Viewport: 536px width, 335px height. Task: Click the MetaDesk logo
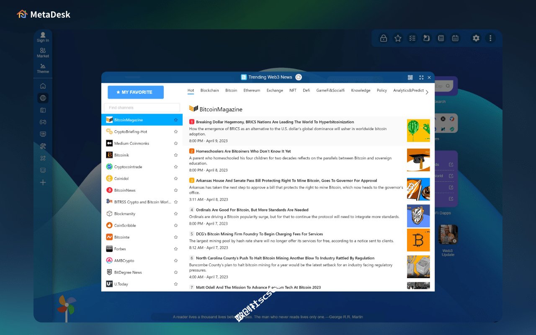tap(44, 14)
